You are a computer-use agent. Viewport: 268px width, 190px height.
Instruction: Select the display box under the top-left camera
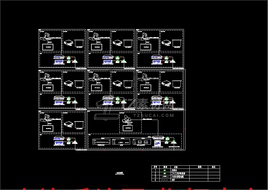[48, 47]
